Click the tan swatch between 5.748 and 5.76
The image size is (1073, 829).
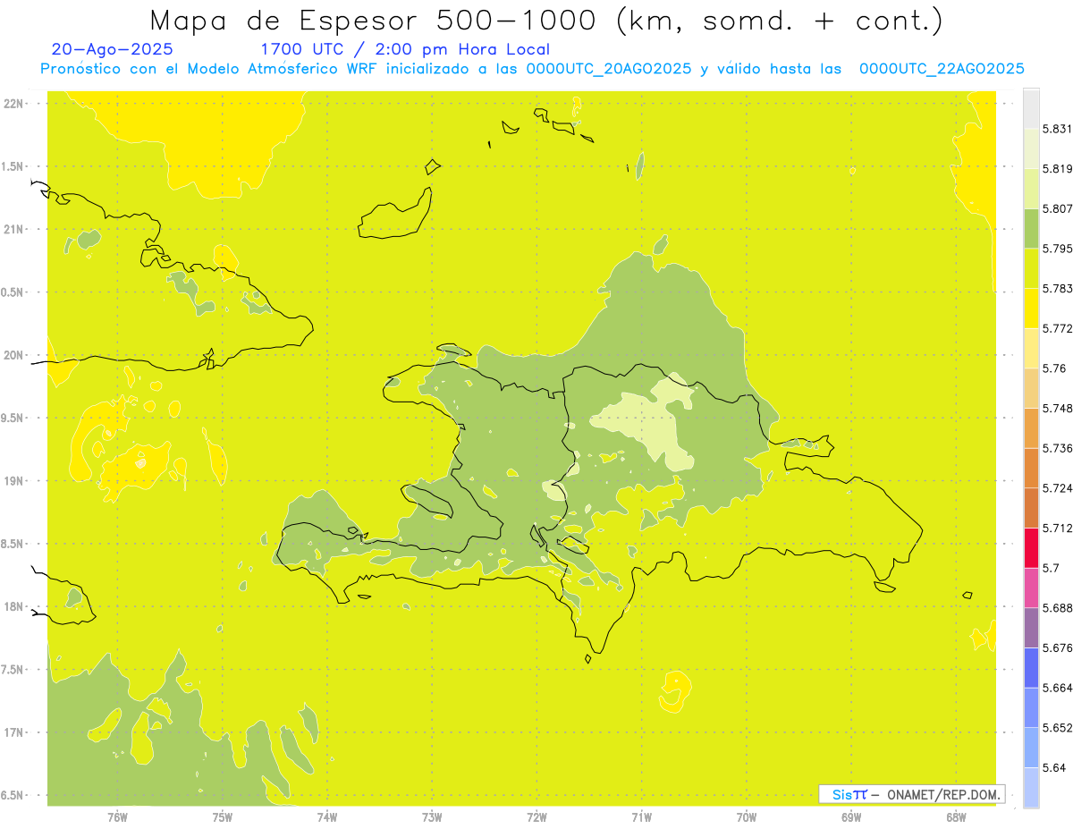coord(1031,388)
